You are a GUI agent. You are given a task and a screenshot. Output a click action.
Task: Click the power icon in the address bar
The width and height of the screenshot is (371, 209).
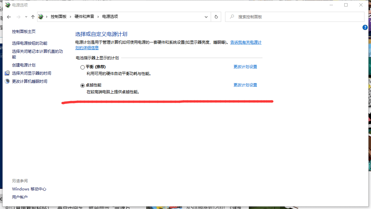tap(41, 17)
